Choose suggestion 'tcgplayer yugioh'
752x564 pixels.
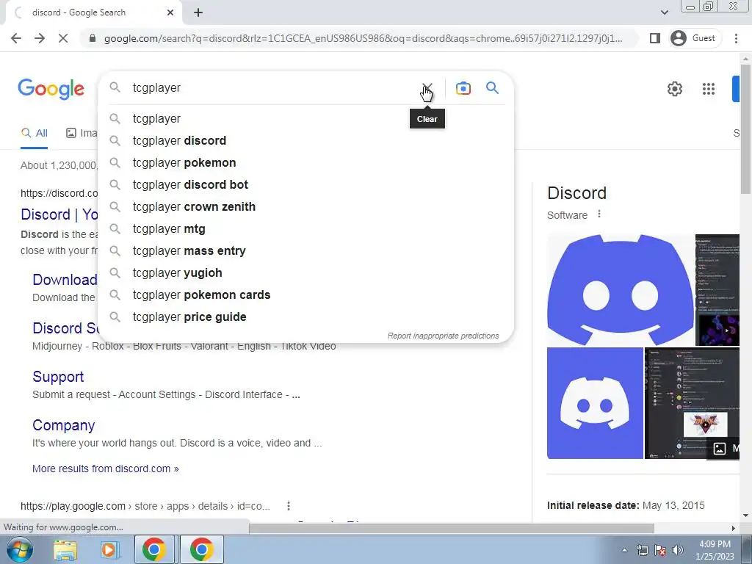click(305, 273)
